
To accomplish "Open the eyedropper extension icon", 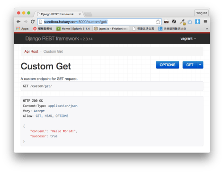I will (x=182, y=22).
